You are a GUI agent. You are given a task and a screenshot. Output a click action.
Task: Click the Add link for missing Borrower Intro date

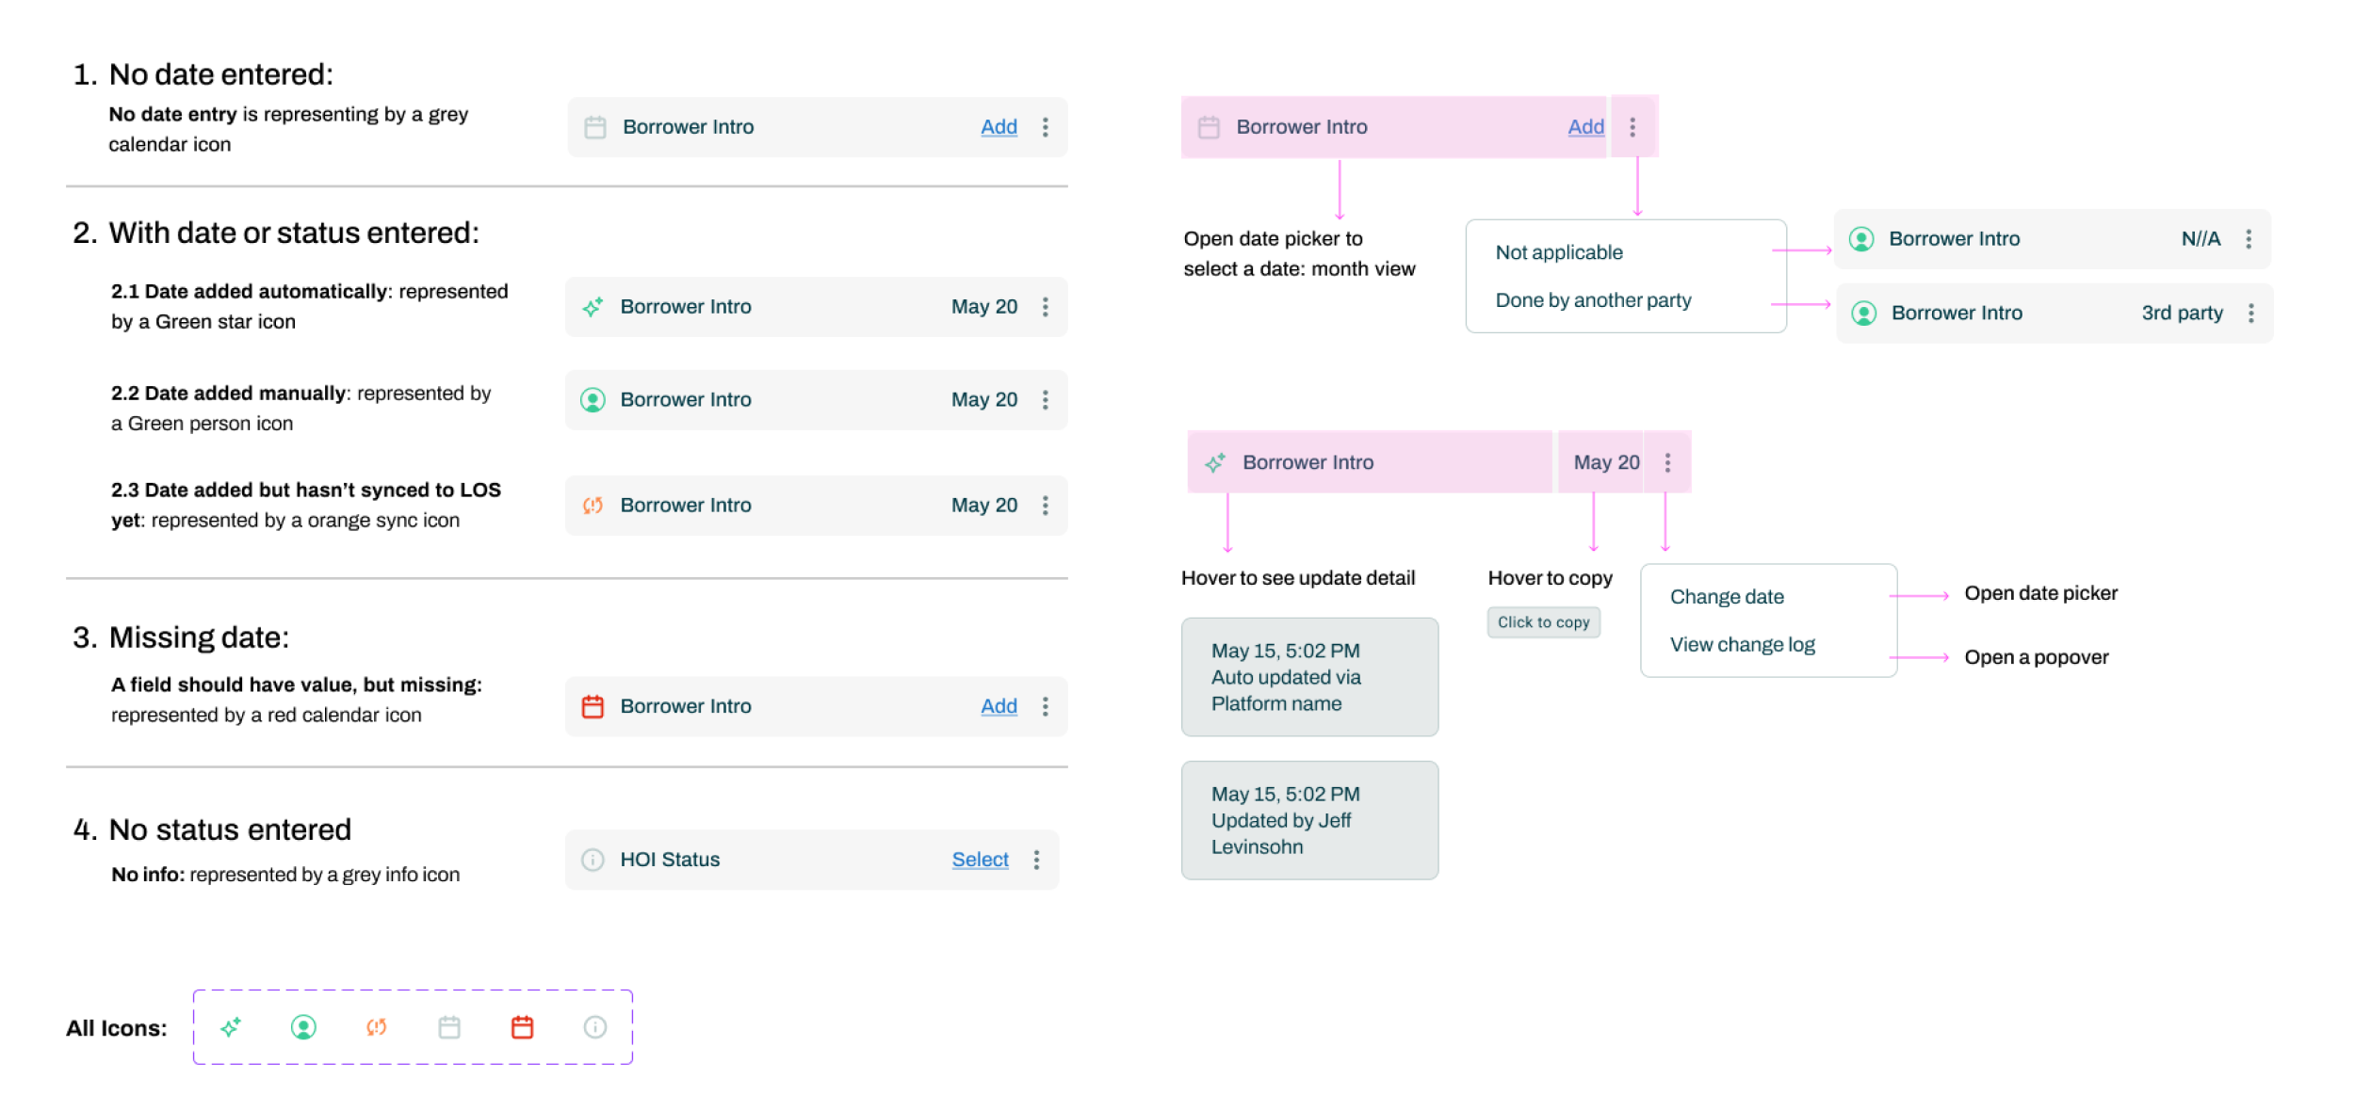point(998,705)
